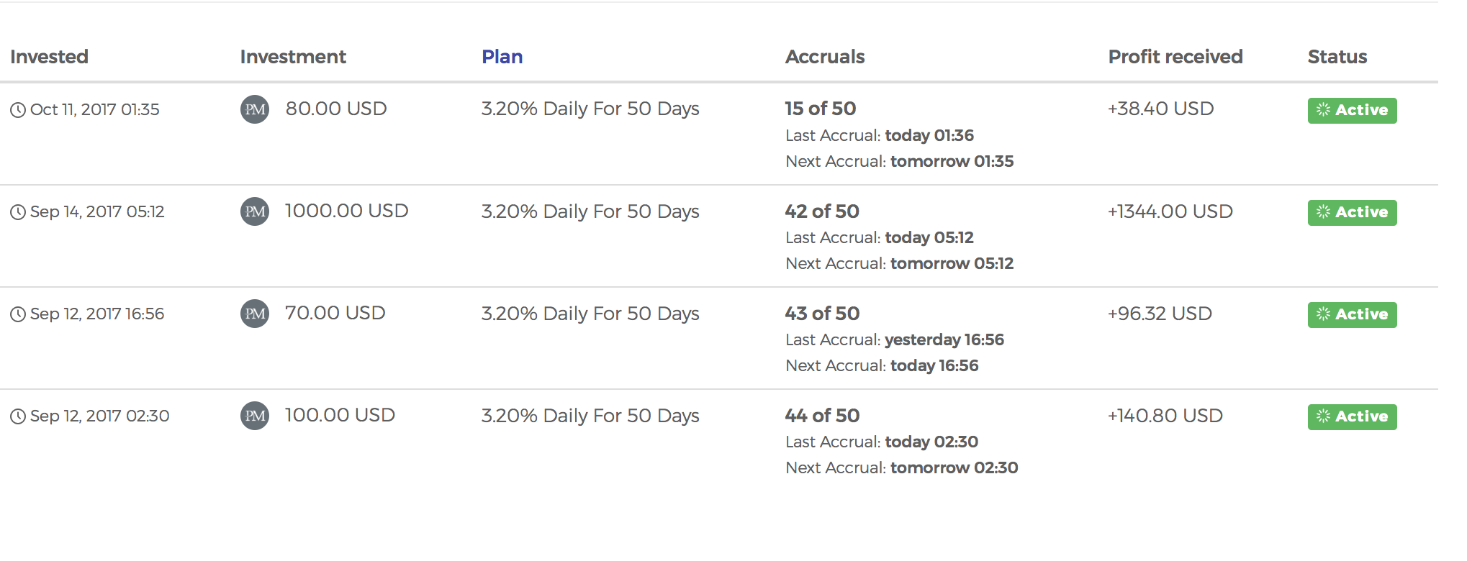This screenshot has height=561, width=1467.
Task: Click the Accruals column header
Action: tap(825, 57)
